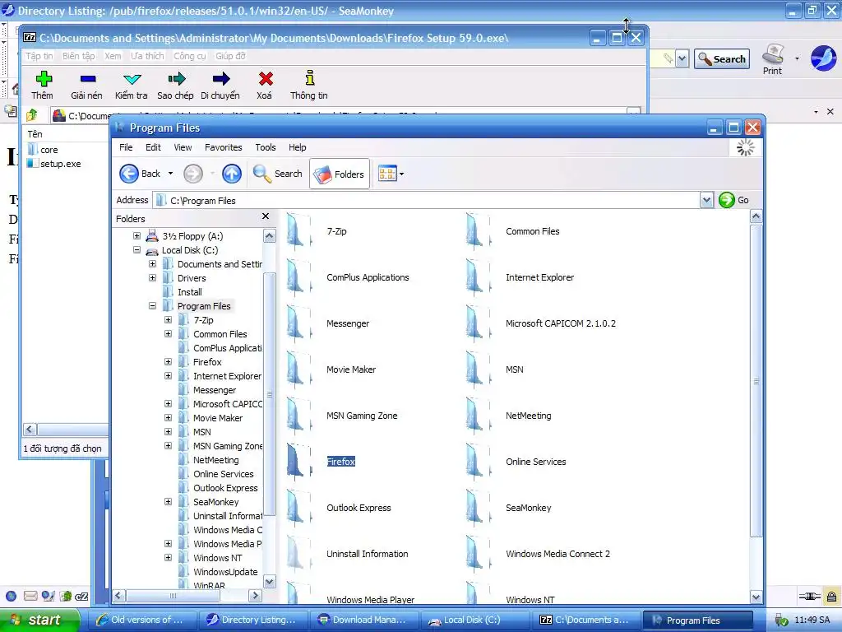
Task: Open the Start menu
Action: pos(39,620)
